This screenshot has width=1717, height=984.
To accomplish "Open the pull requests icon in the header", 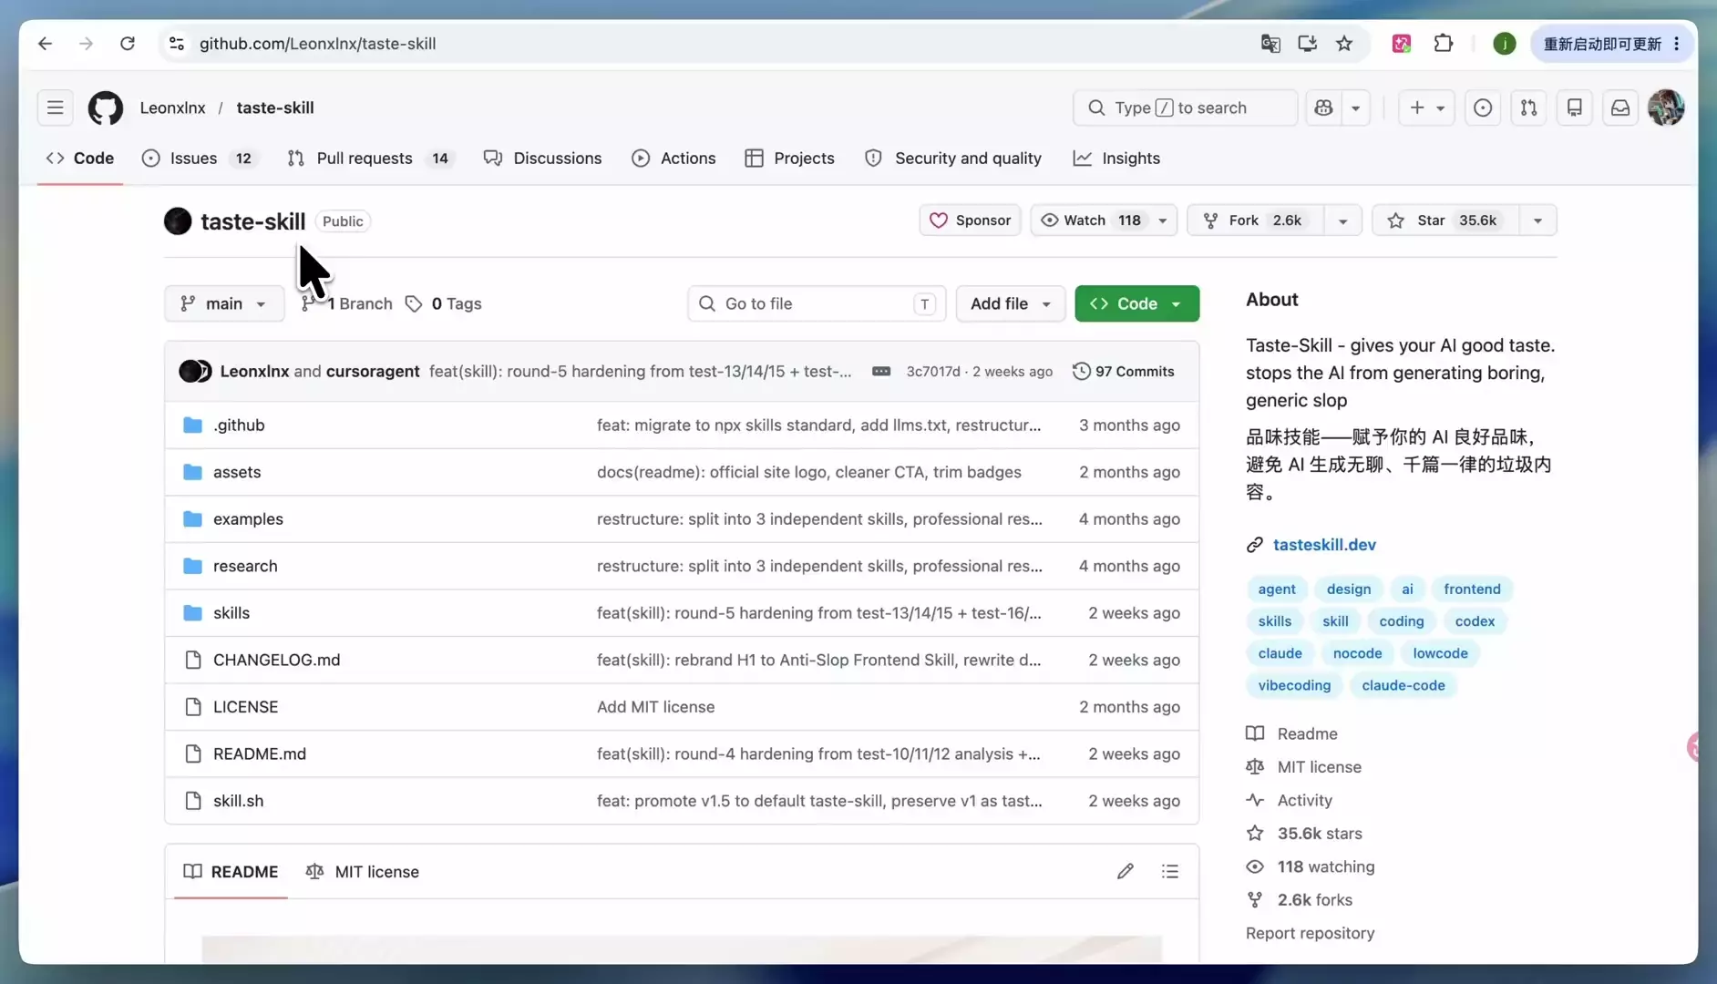I will (x=1528, y=108).
